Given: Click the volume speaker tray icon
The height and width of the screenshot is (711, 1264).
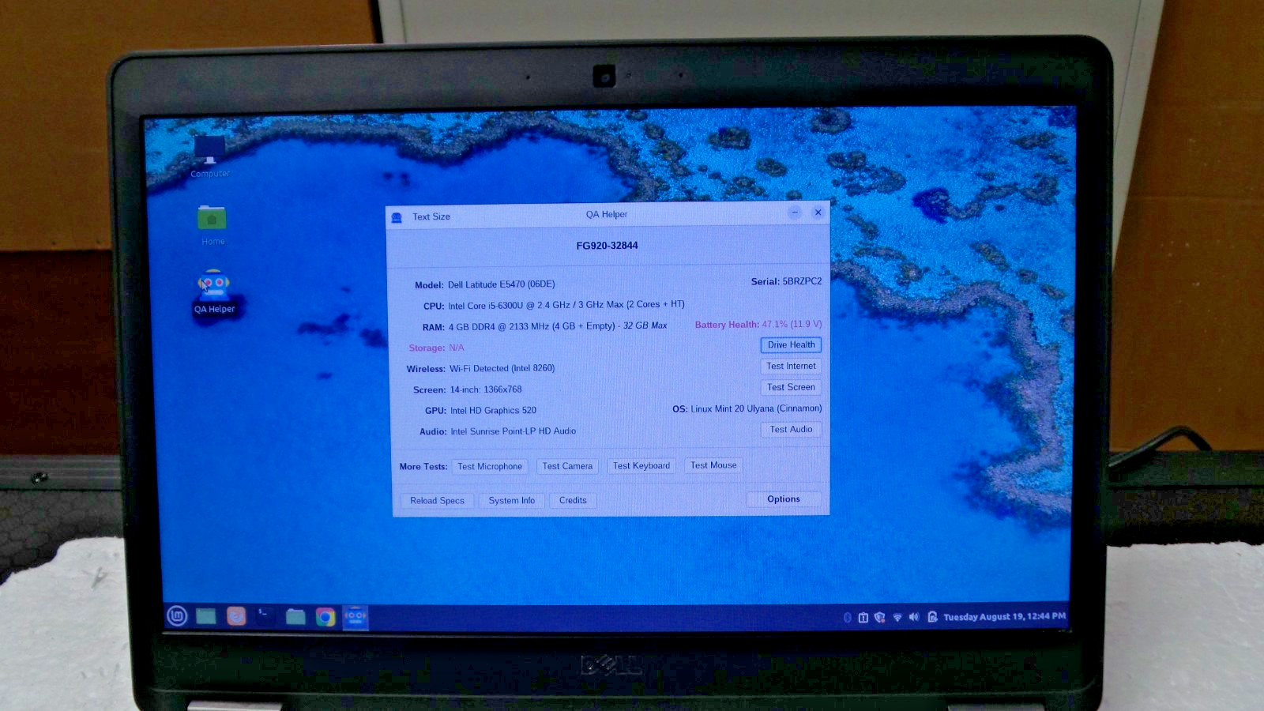Looking at the screenshot, I should click(x=914, y=617).
